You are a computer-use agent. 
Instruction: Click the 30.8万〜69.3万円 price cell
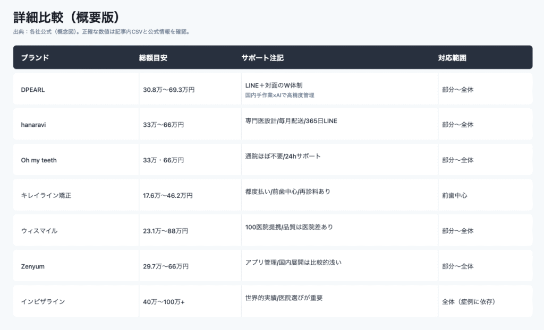(x=168, y=90)
